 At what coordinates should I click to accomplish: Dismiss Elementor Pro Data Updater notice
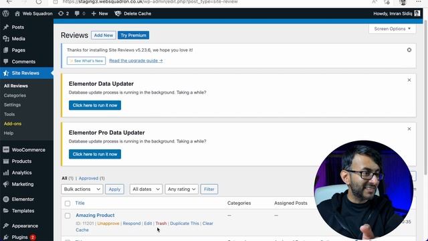click(x=409, y=129)
